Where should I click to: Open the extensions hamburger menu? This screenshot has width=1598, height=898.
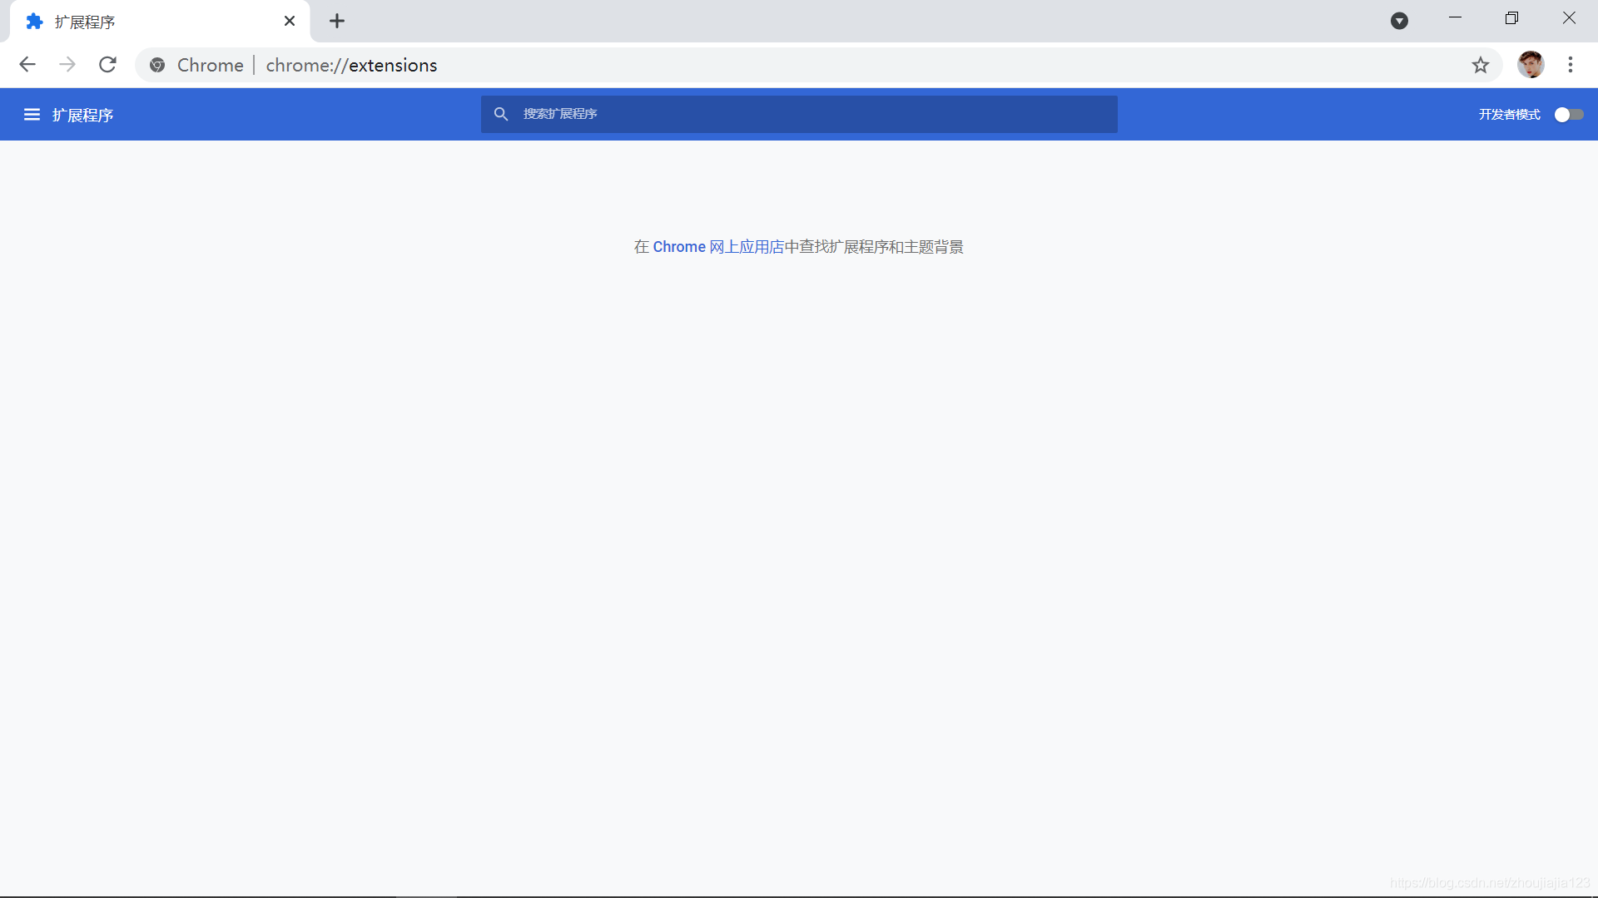pos(32,115)
